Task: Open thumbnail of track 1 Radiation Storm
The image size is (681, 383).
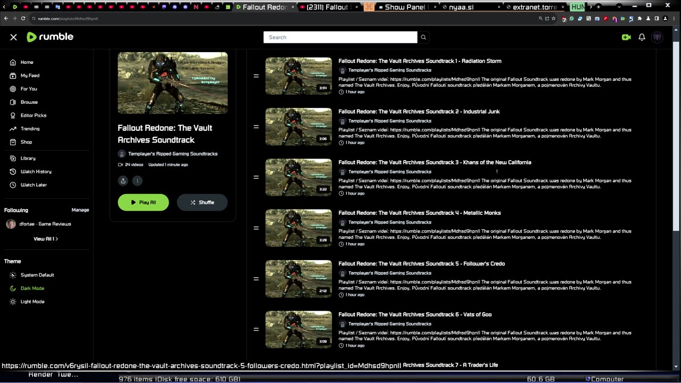Action: tap(298, 76)
